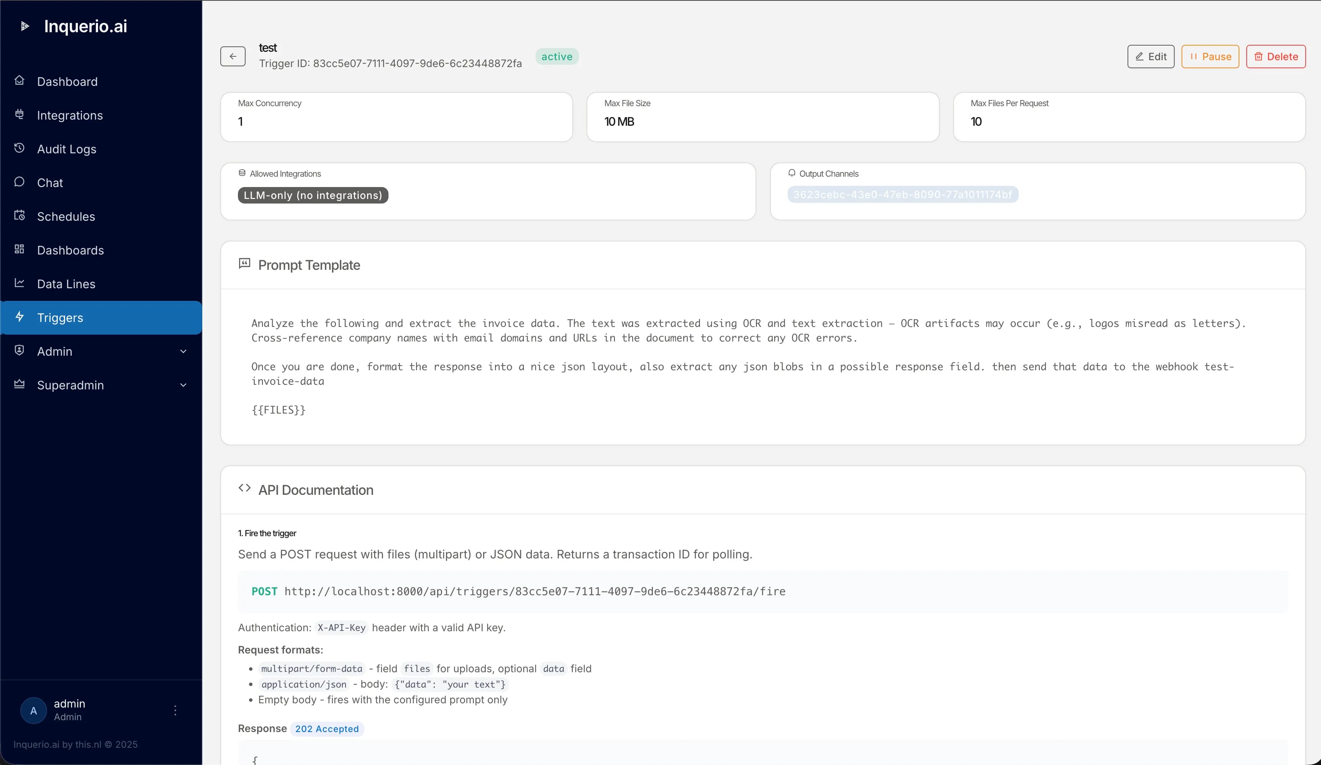Click the LLM-only (no integrations) badge
This screenshot has height=765, width=1321.
point(313,195)
